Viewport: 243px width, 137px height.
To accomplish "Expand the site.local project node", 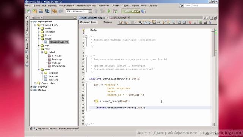I will (32, 90).
